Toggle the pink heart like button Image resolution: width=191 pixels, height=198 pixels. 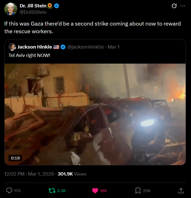click(x=95, y=191)
